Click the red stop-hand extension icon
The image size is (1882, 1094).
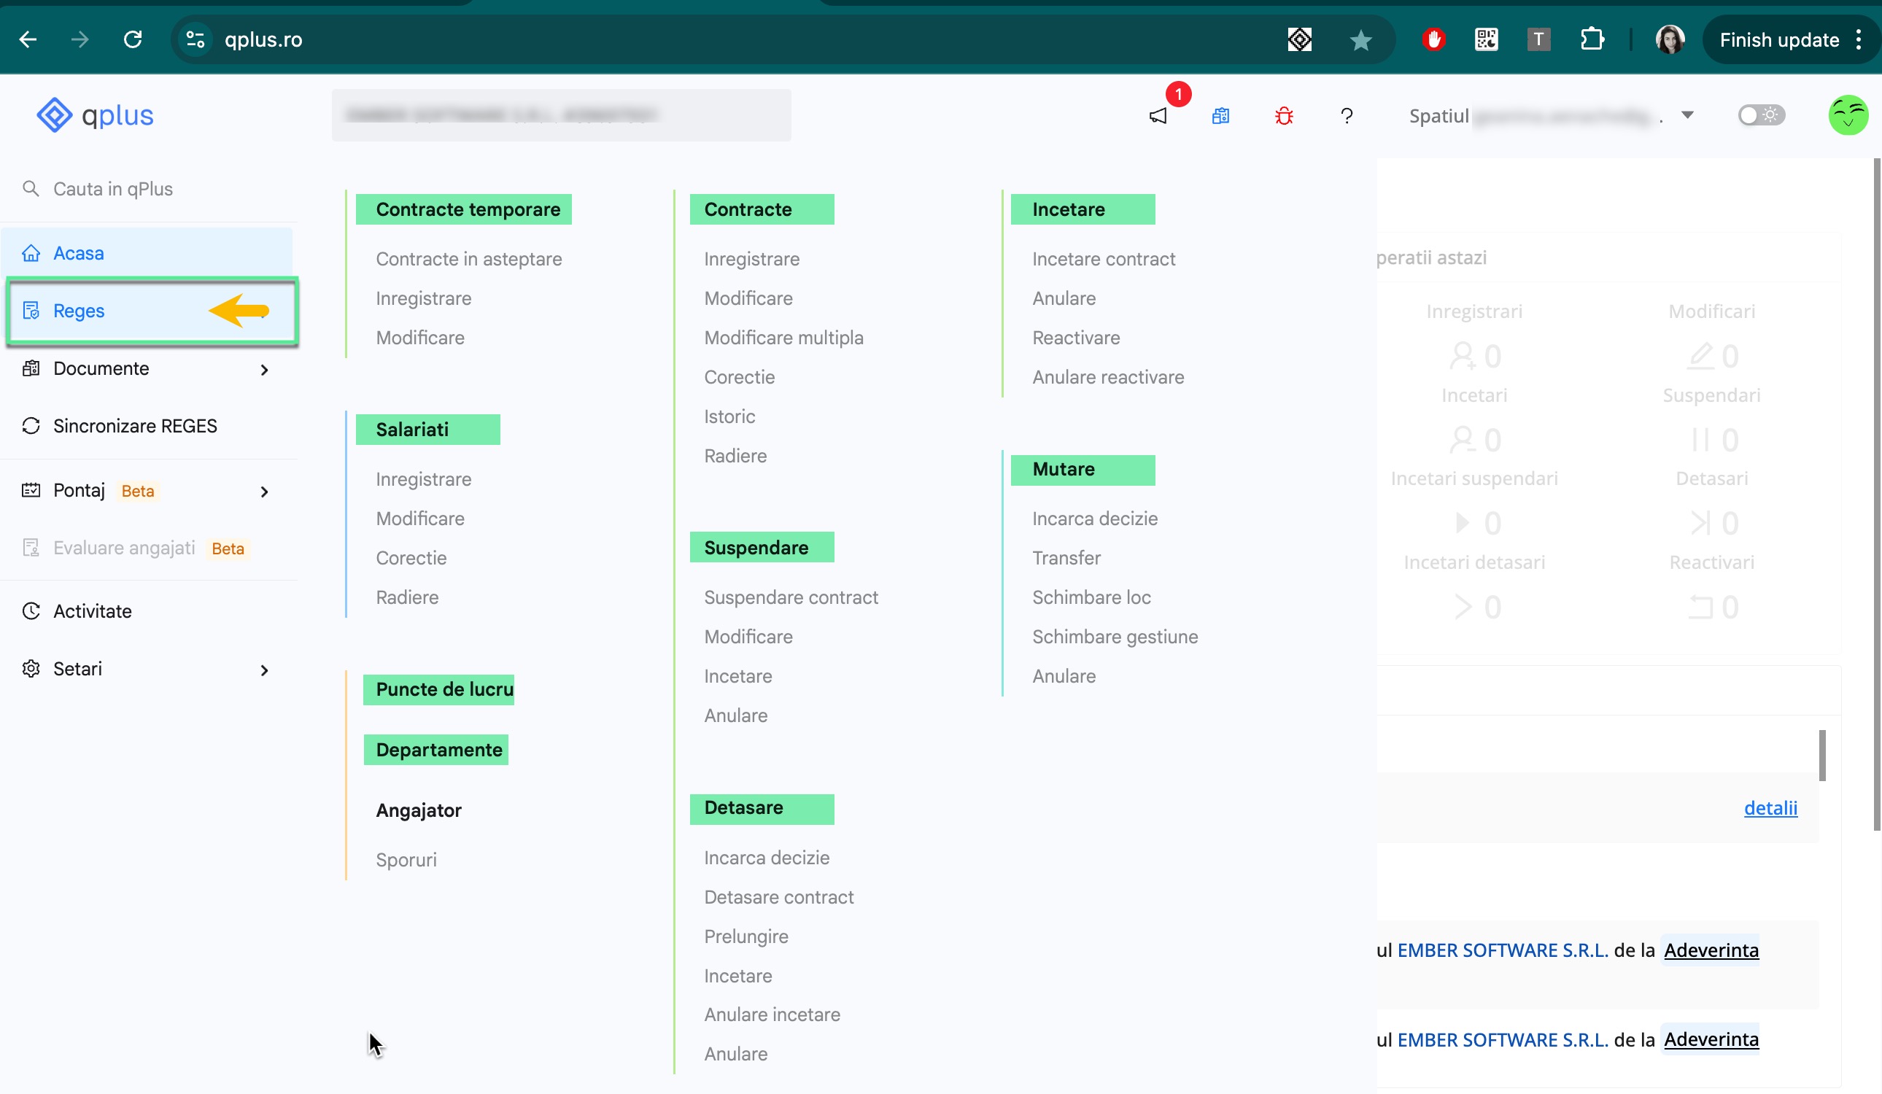1433,39
